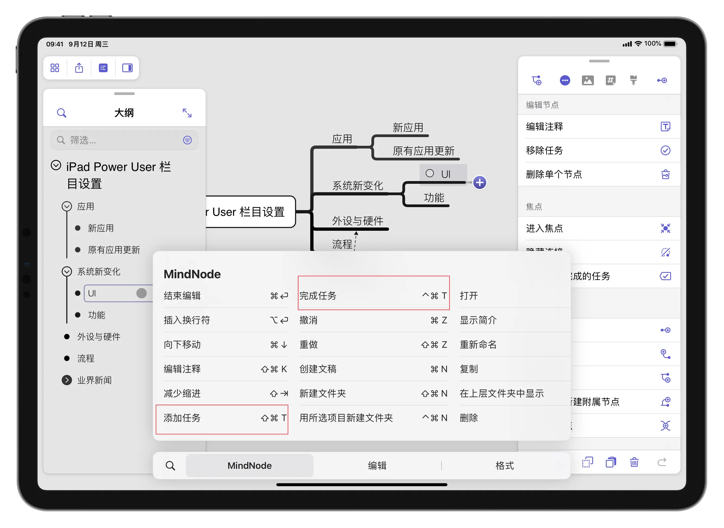724x528 pixels.
Task: Click 进入焦点 in the inspector
Action: (x=599, y=228)
